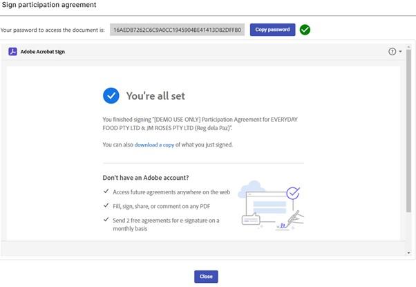Click the e-signature illustration graphic
416x287 pixels.
click(x=271, y=205)
